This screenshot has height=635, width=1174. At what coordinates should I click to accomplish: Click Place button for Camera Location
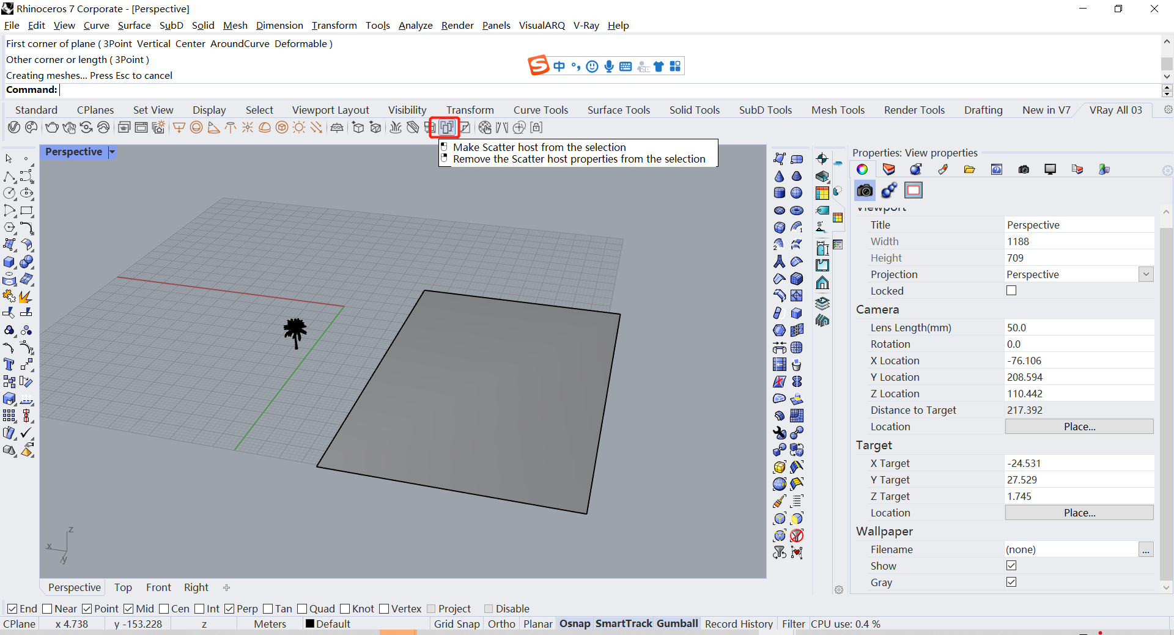(1079, 427)
